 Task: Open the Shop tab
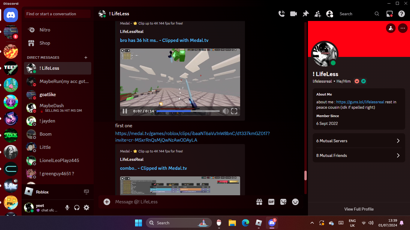[x=58, y=43]
